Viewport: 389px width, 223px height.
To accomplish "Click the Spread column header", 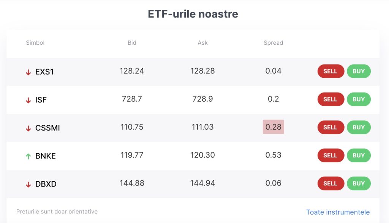I will click(x=273, y=43).
